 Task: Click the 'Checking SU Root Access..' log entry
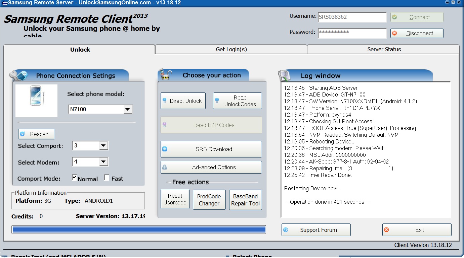click(330, 121)
